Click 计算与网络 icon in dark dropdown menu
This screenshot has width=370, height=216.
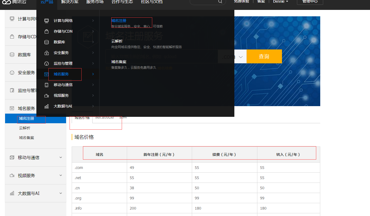point(47,21)
